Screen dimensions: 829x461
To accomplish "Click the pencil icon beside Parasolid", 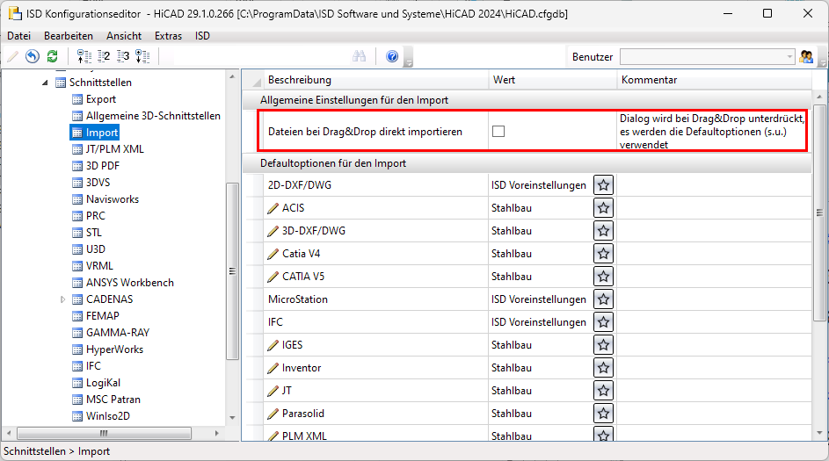I will tap(273, 414).
